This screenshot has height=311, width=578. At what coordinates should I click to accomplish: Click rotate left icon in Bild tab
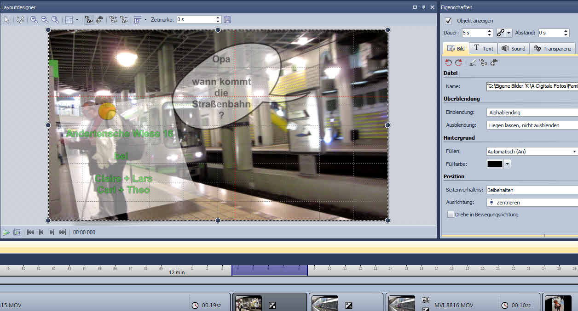pos(448,62)
